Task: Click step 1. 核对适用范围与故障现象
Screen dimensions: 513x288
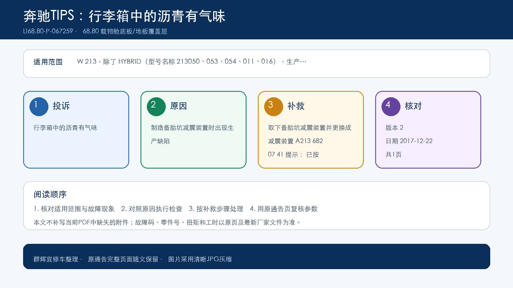Action: pos(74,209)
